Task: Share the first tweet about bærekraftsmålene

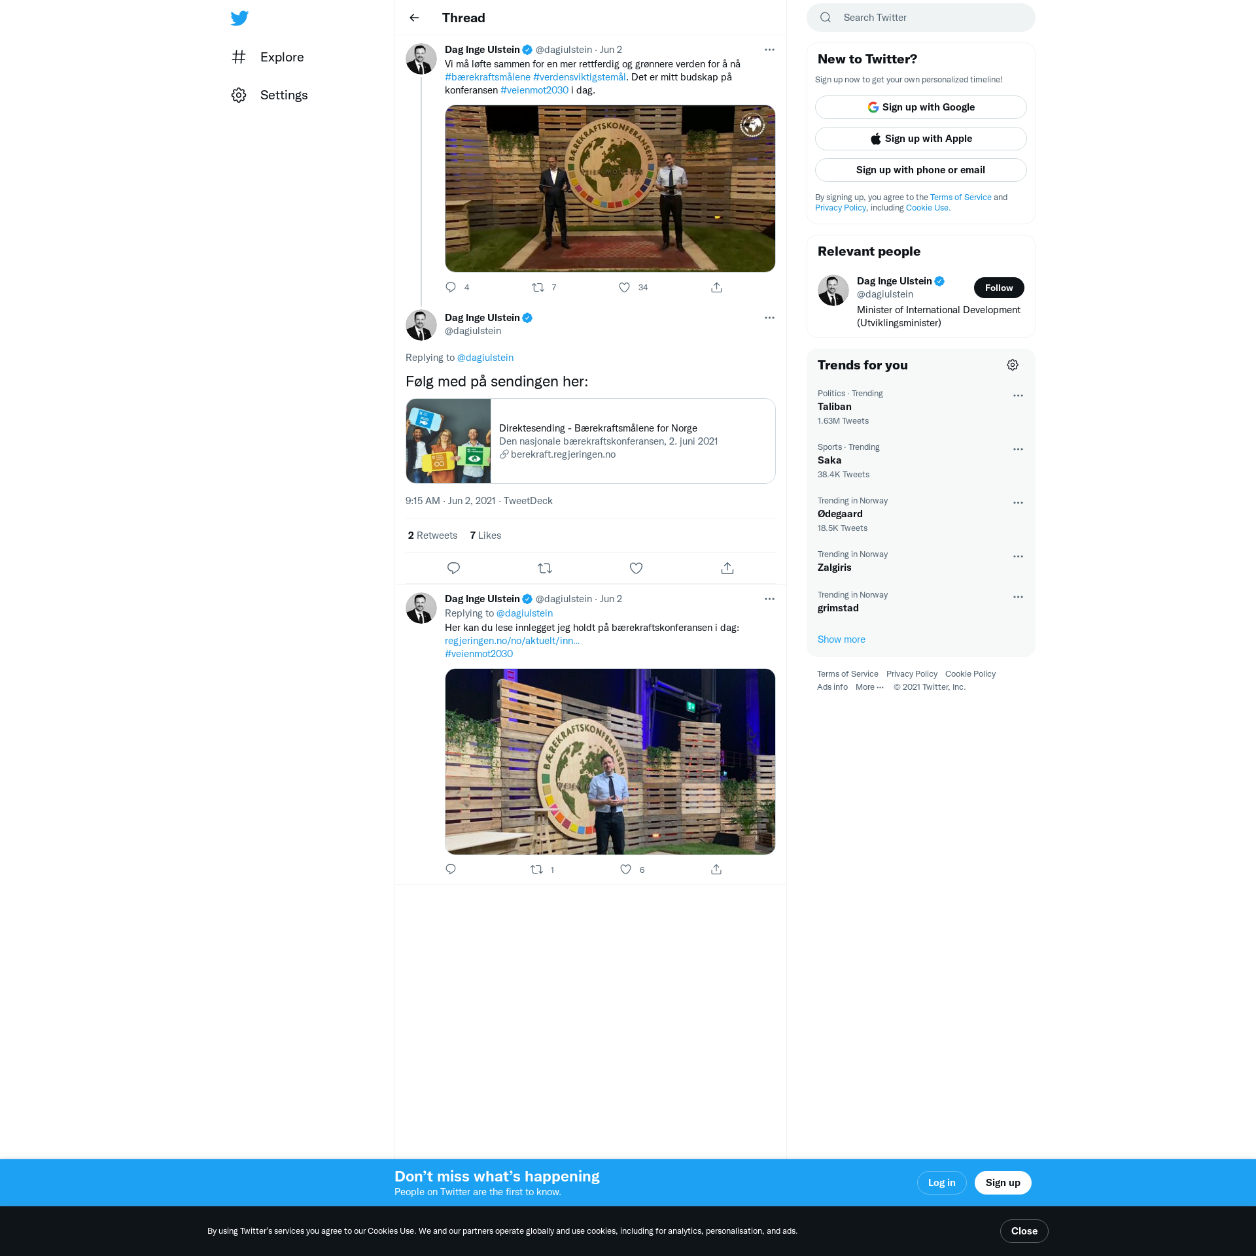Action: pyautogui.click(x=717, y=288)
